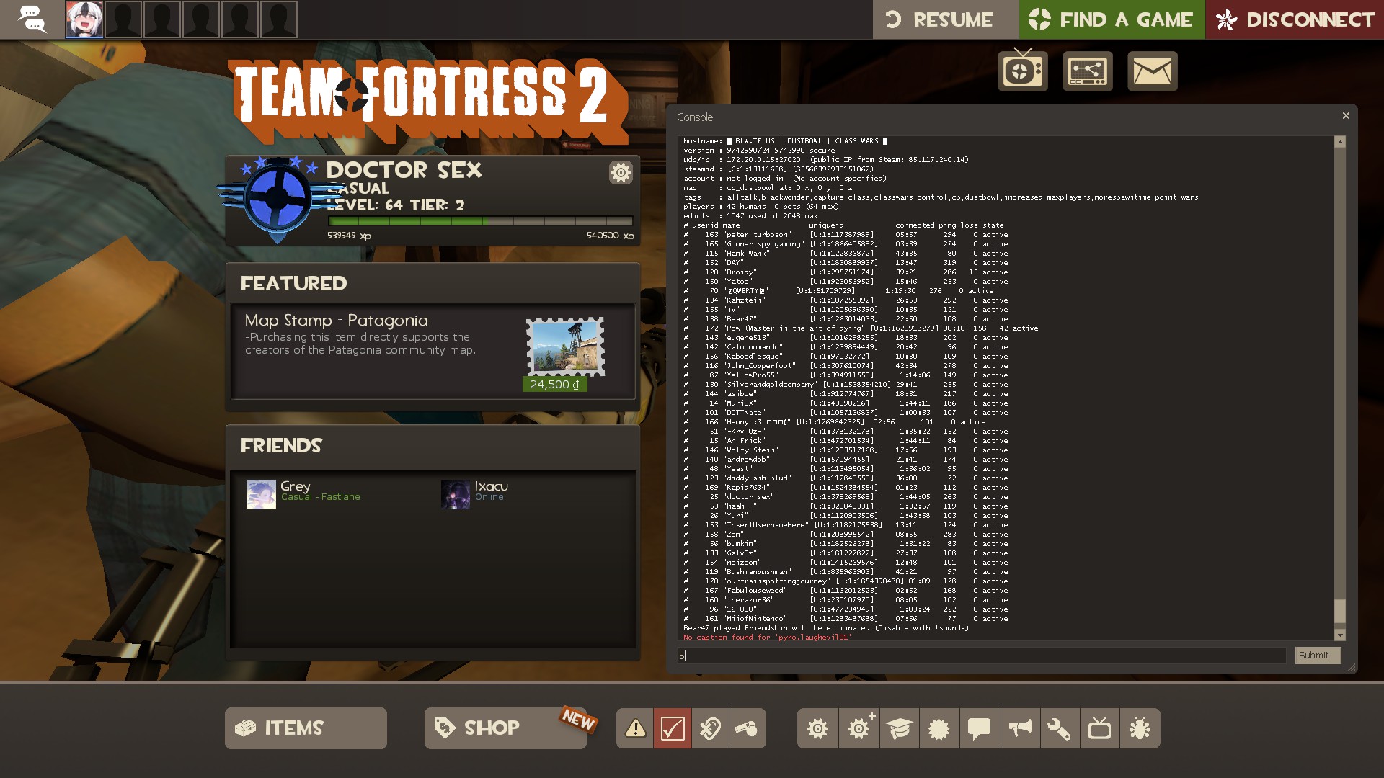
Task: Click the "Map Stamp - Patagonia" title
Action: tap(336, 321)
